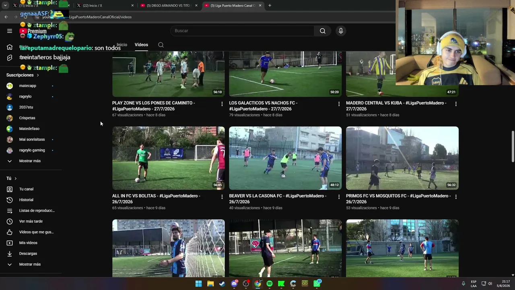515x290 pixels.
Task: Play the 48:12 BEAVER VS LA CASONA thumbnail
Action: coord(285,158)
